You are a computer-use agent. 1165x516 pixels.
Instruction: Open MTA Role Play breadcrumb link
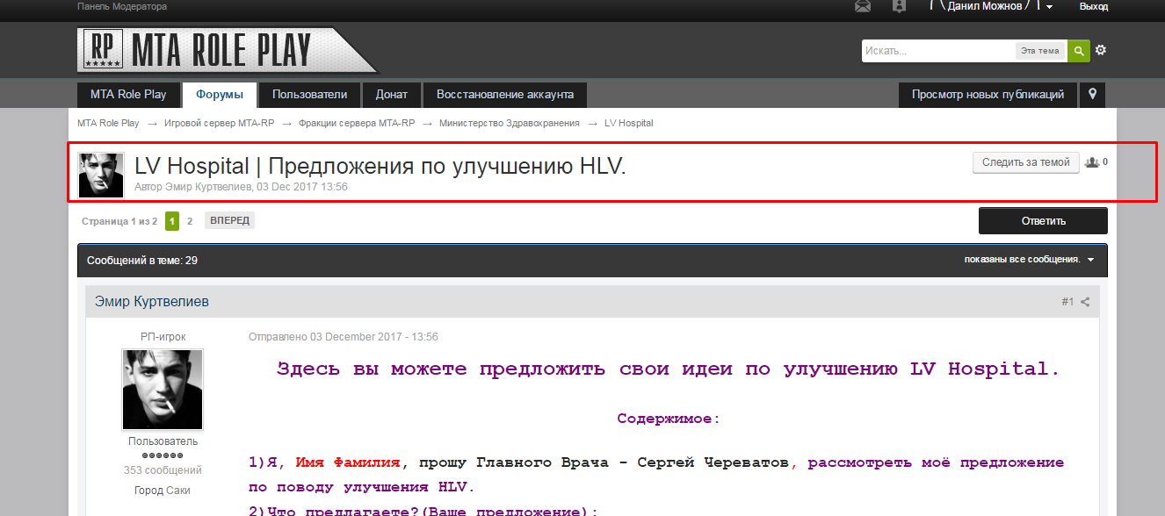(x=108, y=123)
